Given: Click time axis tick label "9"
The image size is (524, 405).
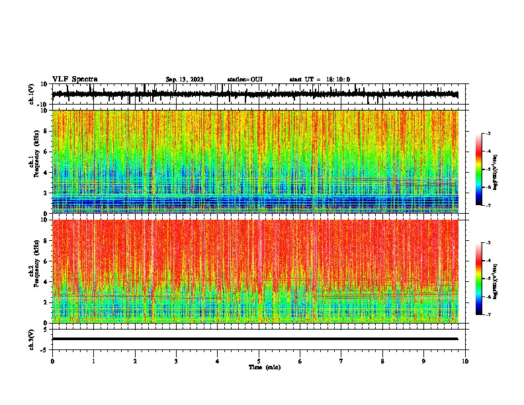Looking at the screenshot, I should tap(423, 361).
